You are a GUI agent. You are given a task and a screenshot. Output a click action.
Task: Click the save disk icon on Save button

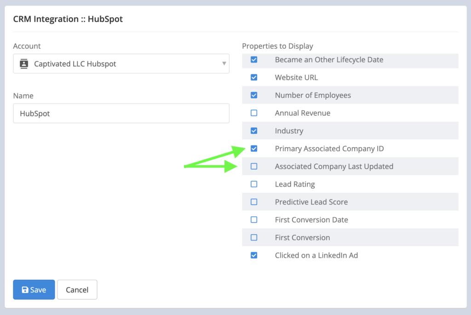click(x=25, y=289)
